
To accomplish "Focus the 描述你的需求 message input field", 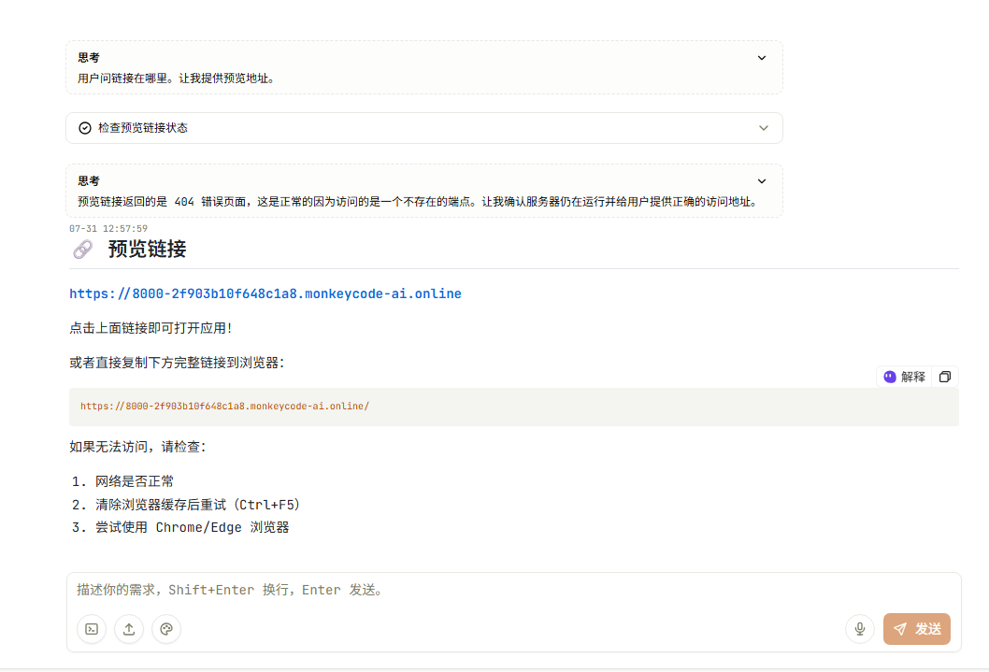I will [x=513, y=590].
